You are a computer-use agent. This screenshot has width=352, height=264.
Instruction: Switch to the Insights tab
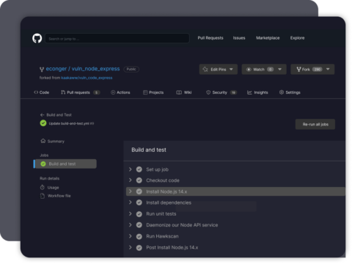[x=257, y=92]
